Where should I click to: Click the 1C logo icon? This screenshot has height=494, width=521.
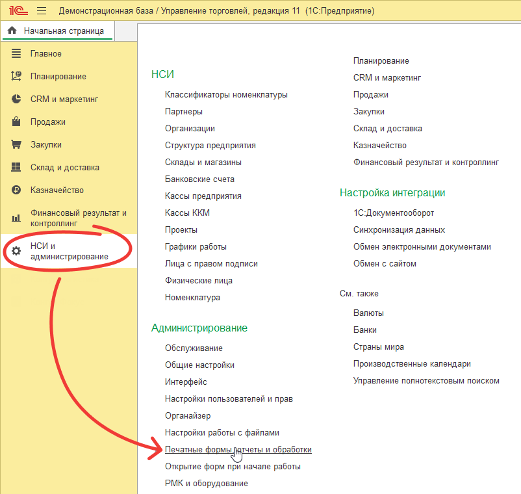(18, 10)
